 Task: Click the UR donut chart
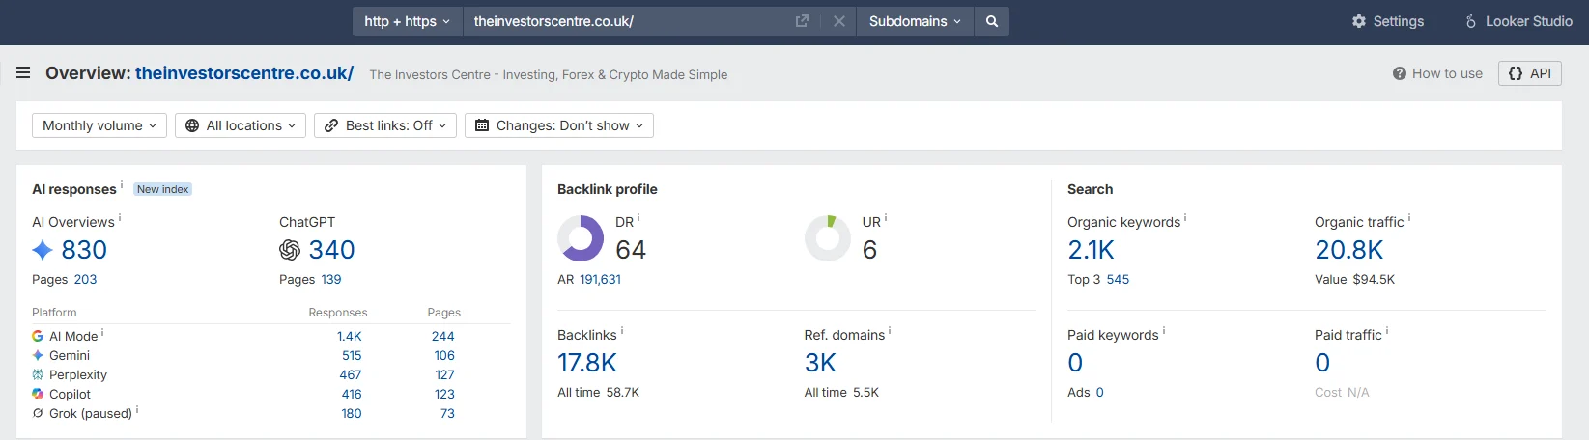coord(828,238)
